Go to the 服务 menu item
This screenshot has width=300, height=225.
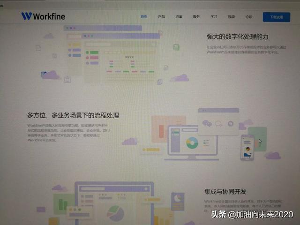click(x=196, y=17)
